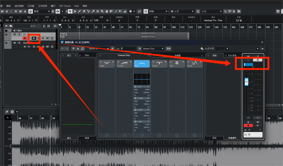Toggle Monitor on Audio track 2
283x166 pixels.
[29, 46]
